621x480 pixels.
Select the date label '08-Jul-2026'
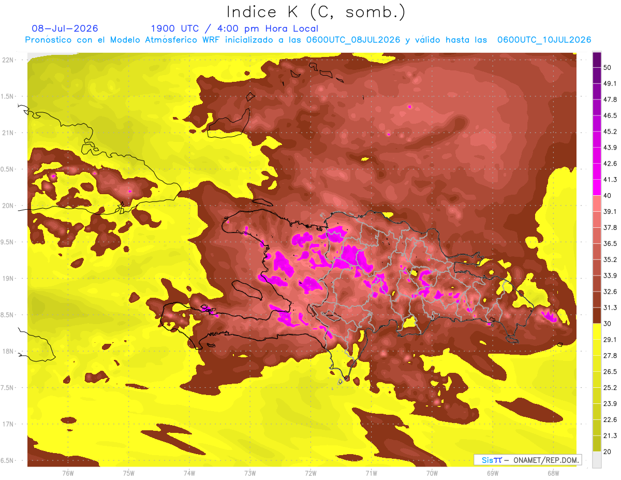(x=65, y=28)
